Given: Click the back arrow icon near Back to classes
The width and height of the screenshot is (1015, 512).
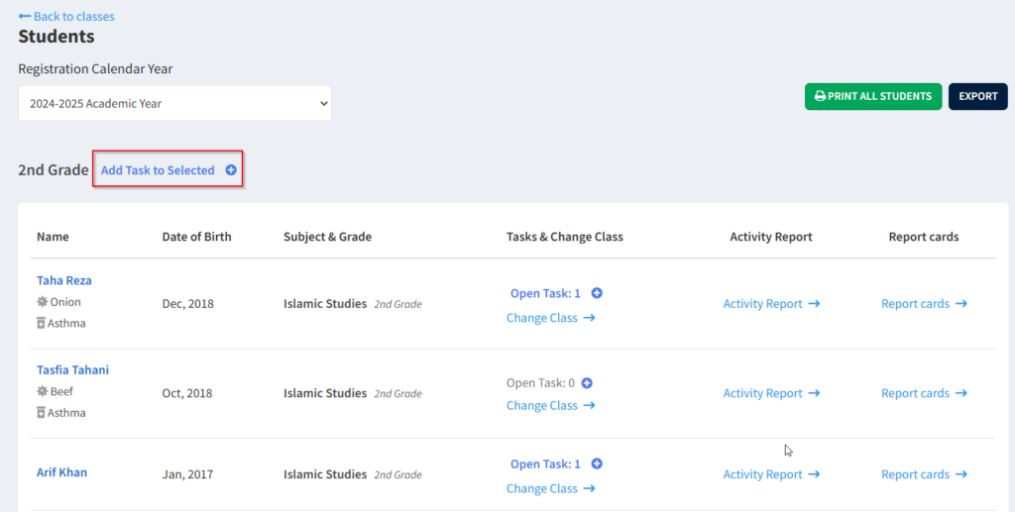Looking at the screenshot, I should click(x=25, y=16).
